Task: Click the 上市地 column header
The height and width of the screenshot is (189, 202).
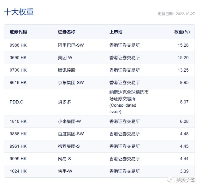Action: pyautogui.click(x=116, y=32)
